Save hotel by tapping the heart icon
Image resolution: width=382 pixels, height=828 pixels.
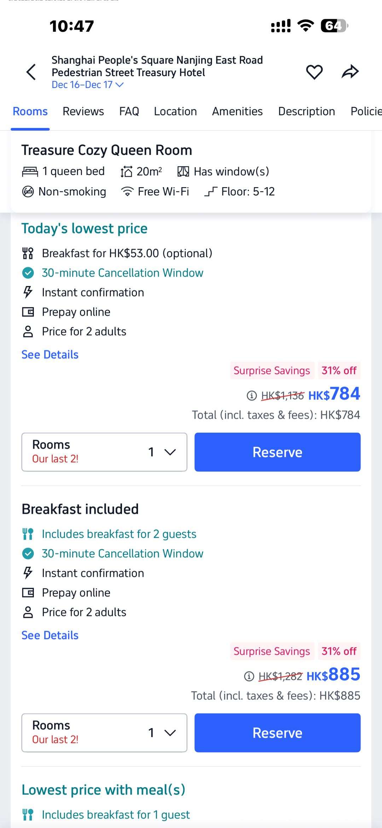[x=314, y=71]
